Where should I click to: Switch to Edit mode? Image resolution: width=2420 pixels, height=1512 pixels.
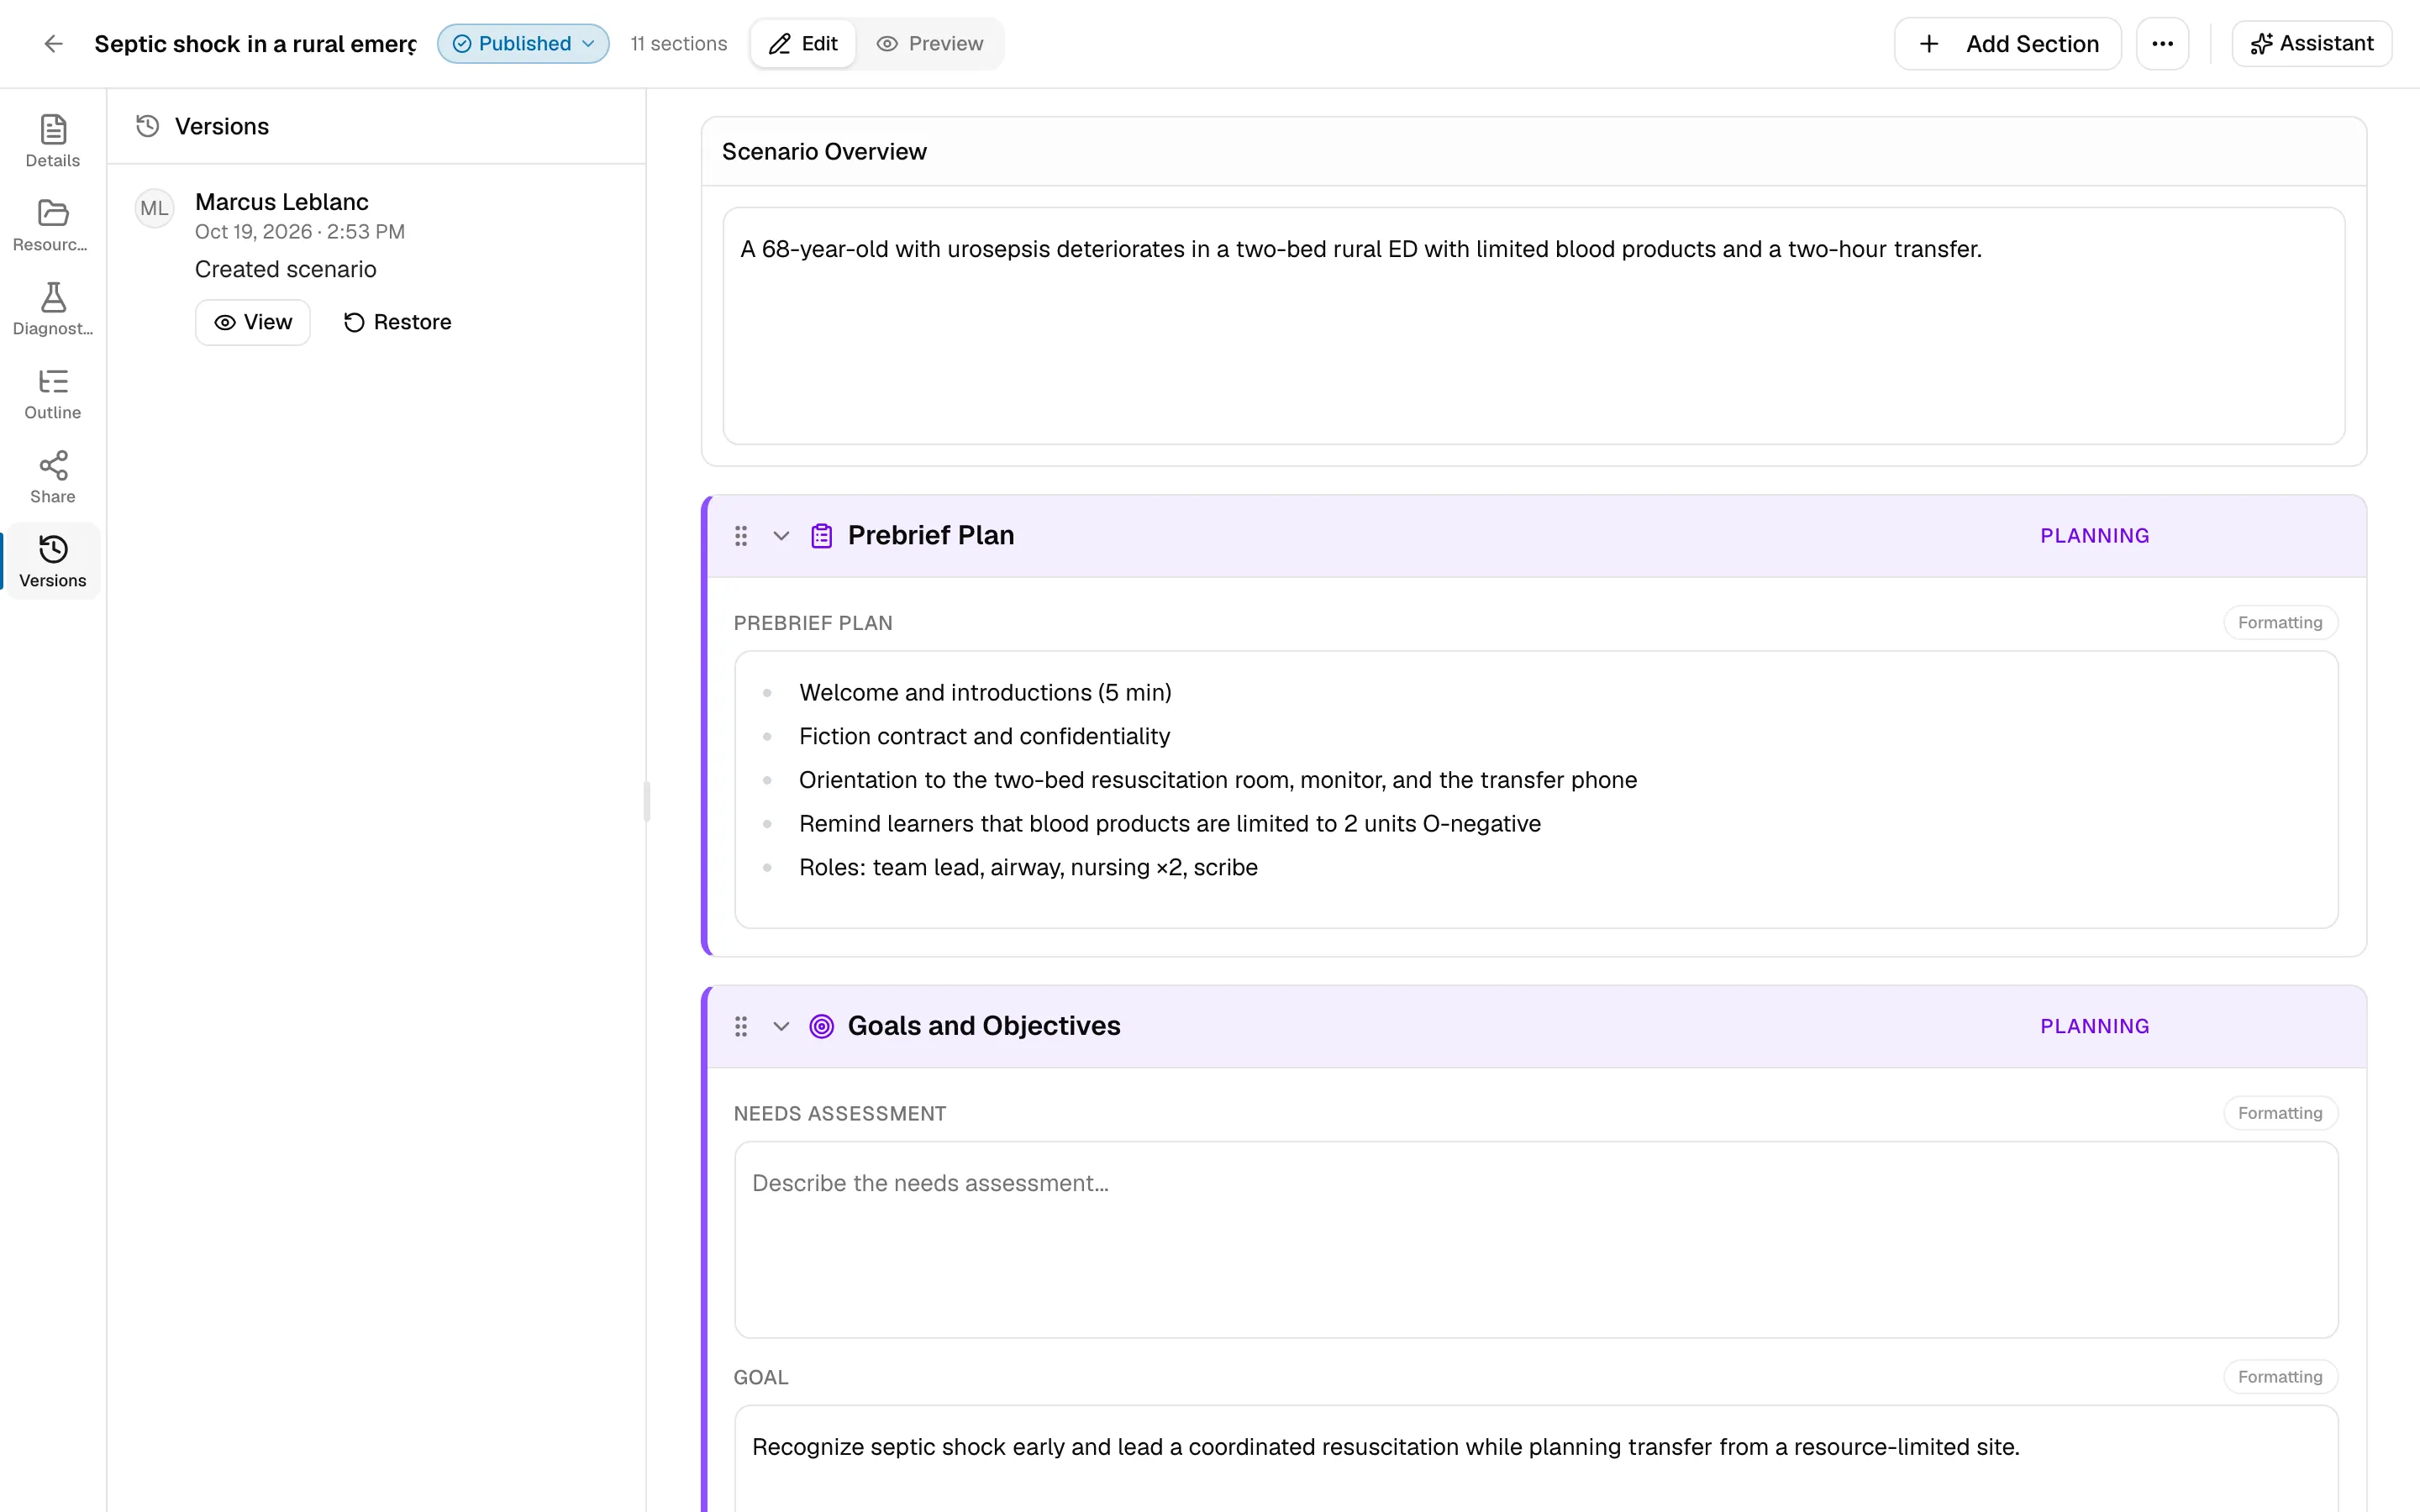point(803,44)
